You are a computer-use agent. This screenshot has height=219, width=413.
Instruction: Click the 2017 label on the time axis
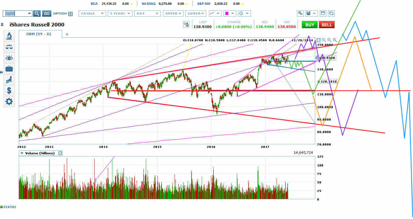[265, 147]
